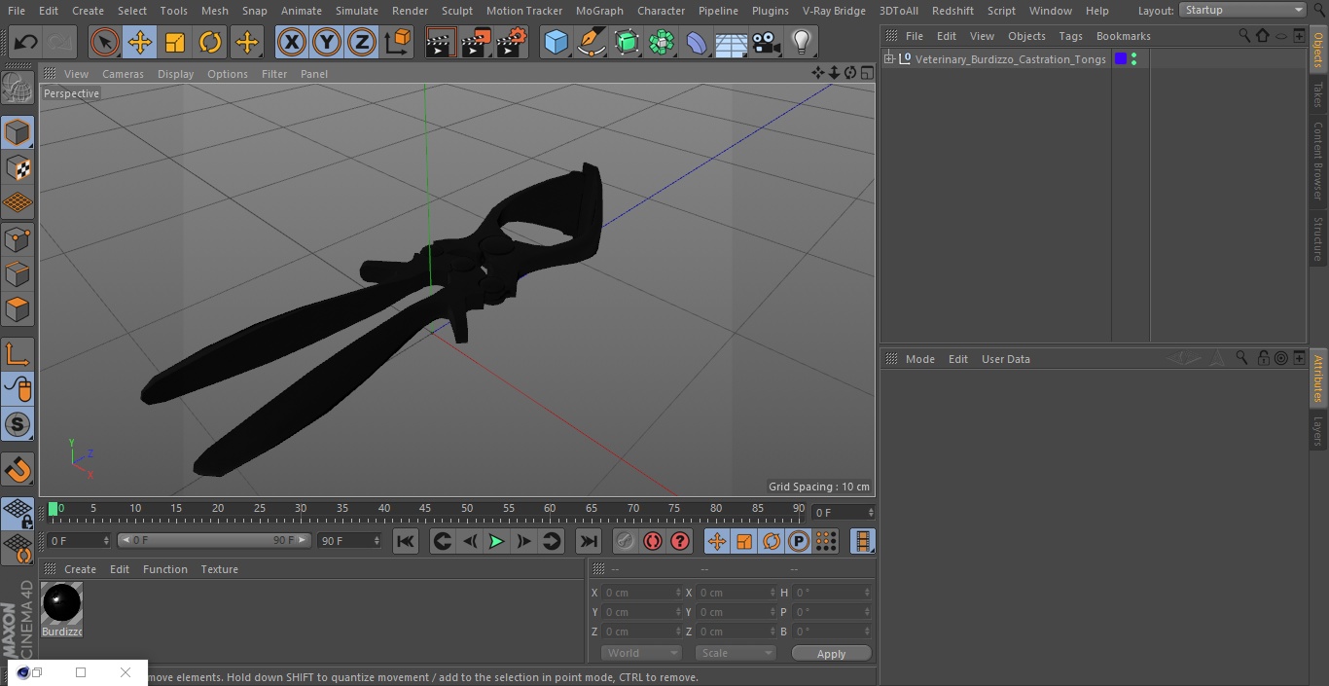Screen dimensions: 1329x686
Task: Click the H rotation input field
Action: pyautogui.click(x=832, y=593)
